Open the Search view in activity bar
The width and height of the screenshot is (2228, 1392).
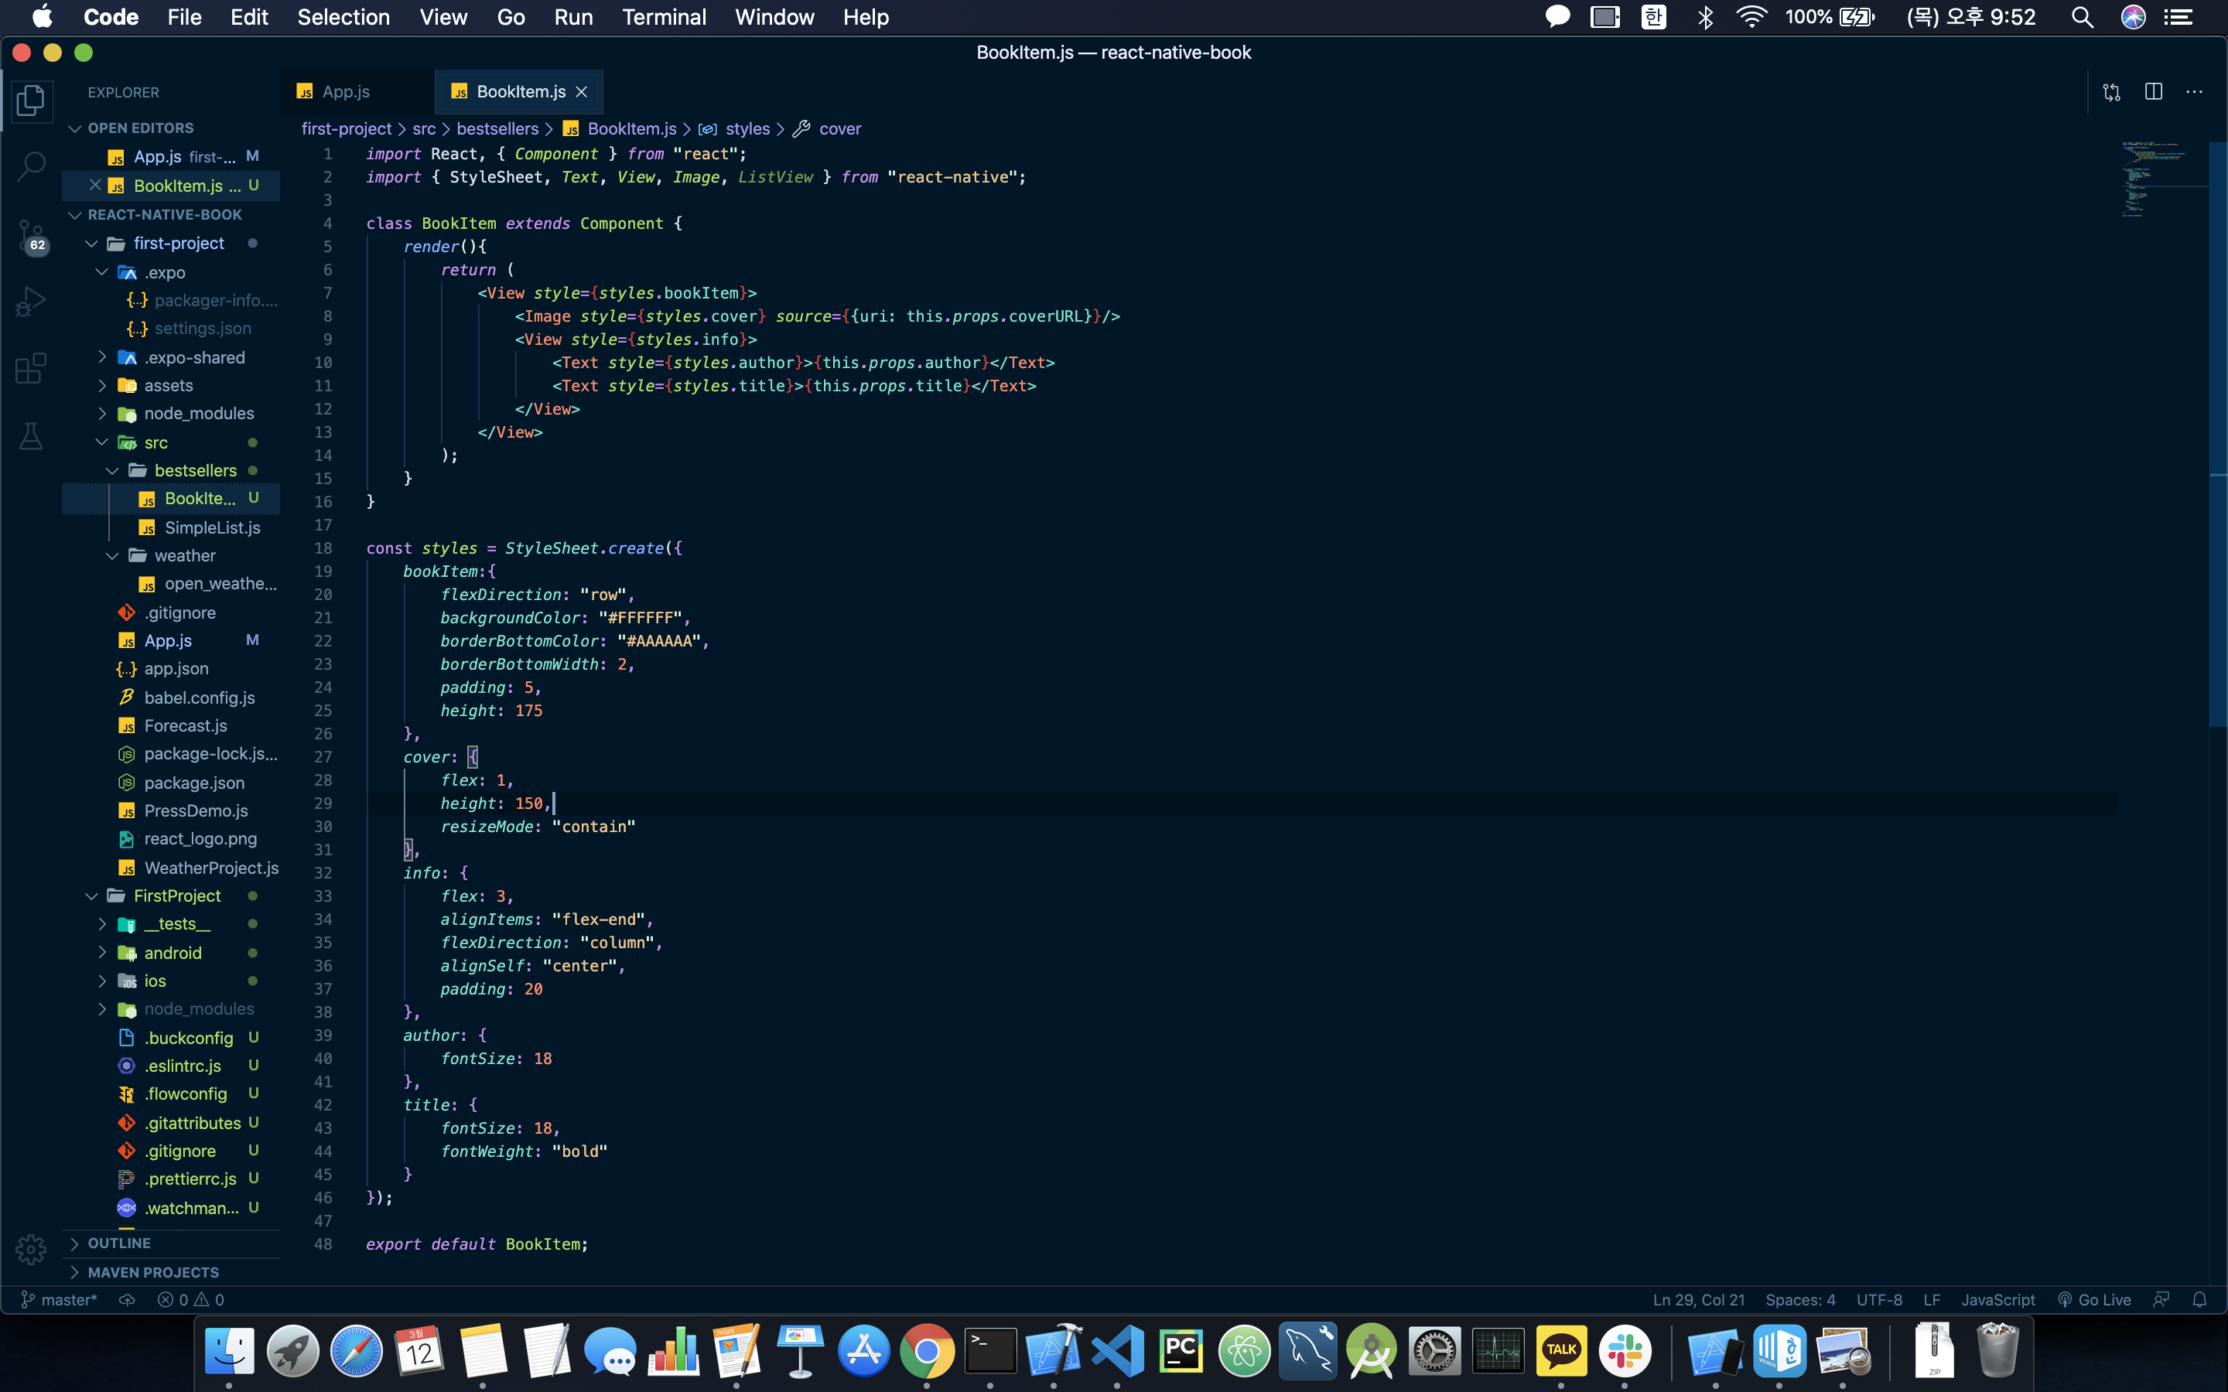30,166
